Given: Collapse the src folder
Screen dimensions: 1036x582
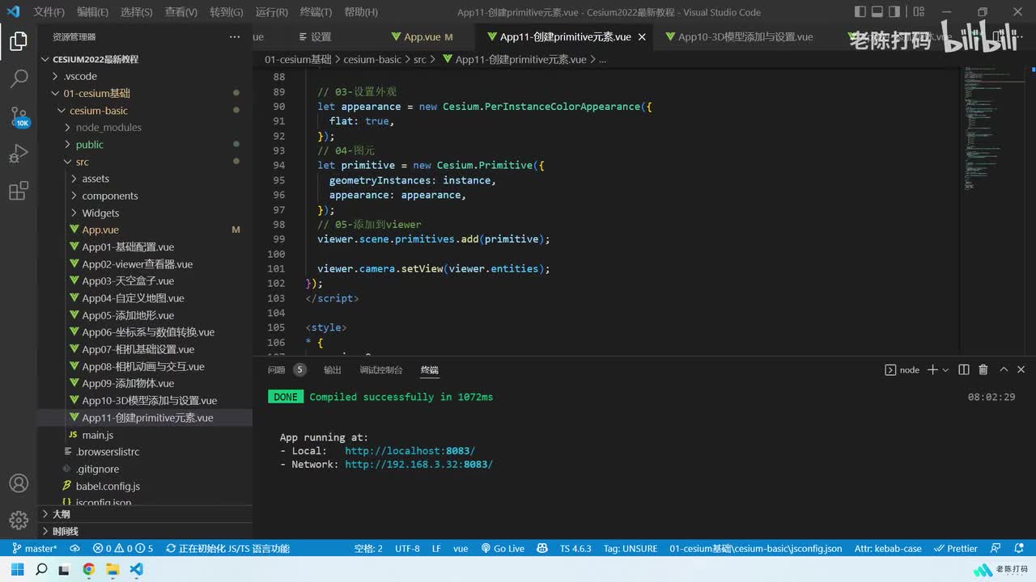Looking at the screenshot, I should point(82,162).
